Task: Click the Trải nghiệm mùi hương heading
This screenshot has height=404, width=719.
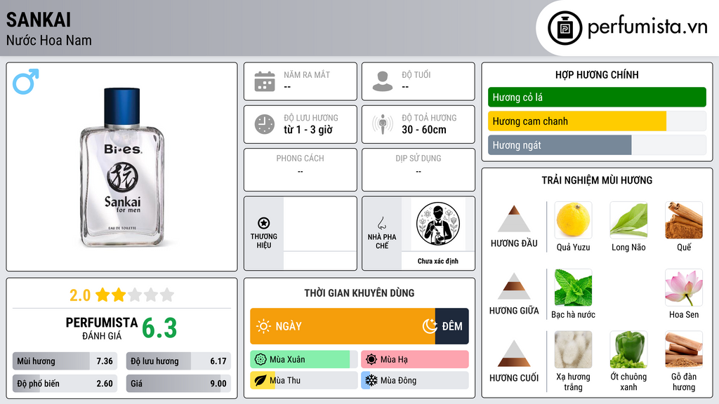Action: 597,180
